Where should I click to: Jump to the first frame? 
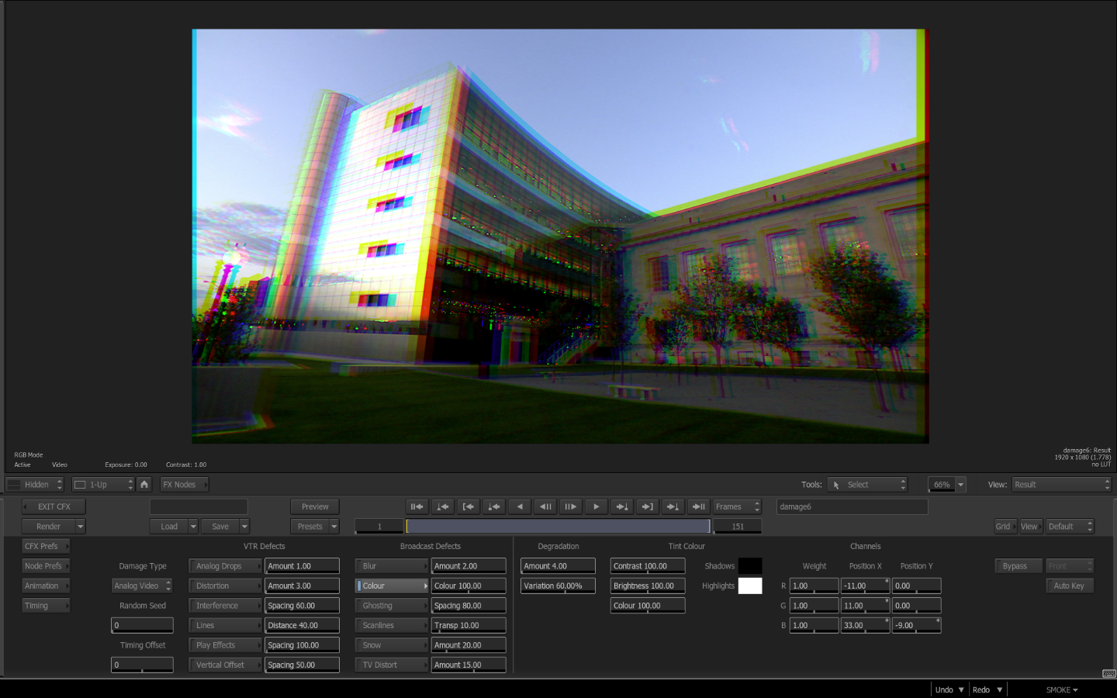[x=417, y=506]
